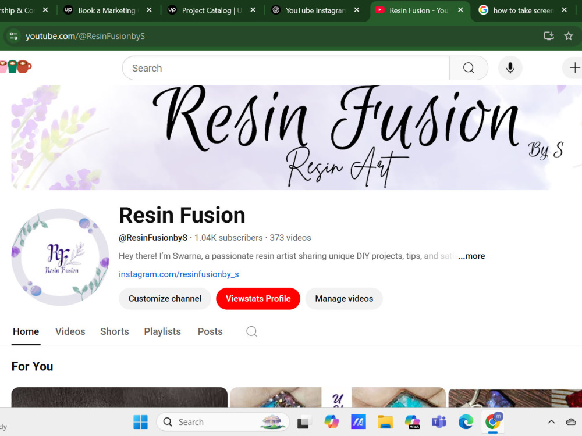Viewport: 582px width, 436px height.
Task: Open the blue and red resin thumbnail
Action: coord(515,397)
